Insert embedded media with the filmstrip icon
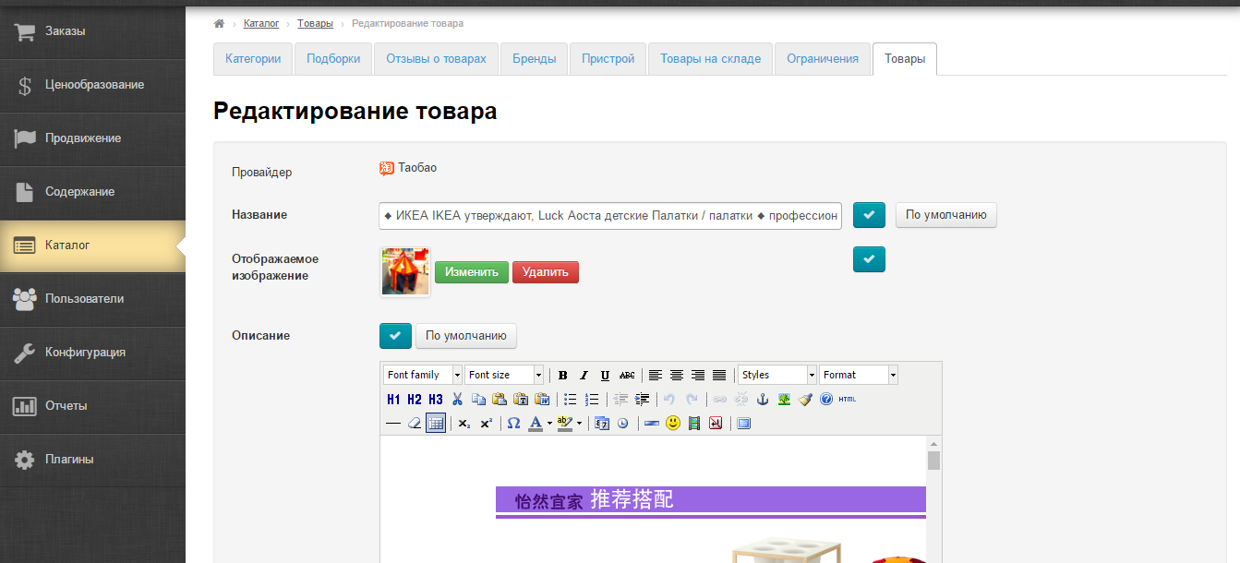The image size is (1240, 563). (694, 423)
